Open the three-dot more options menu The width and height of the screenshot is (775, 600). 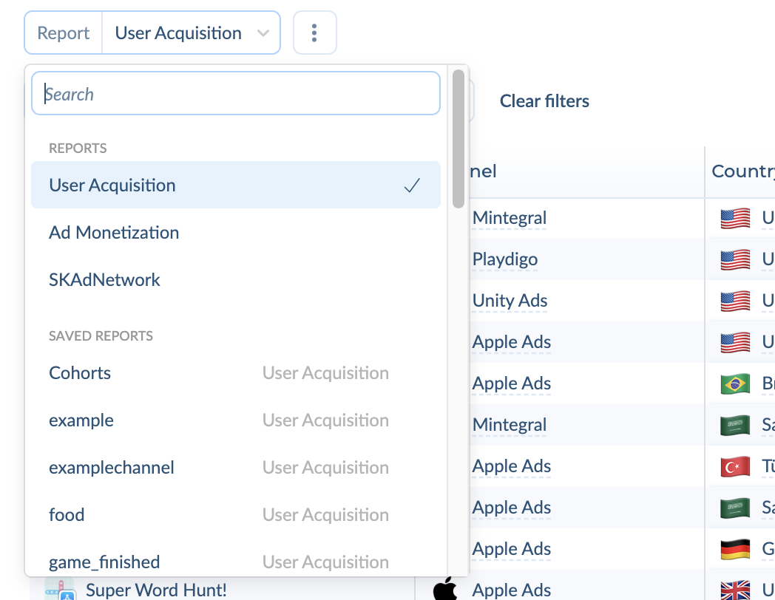(x=314, y=33)
